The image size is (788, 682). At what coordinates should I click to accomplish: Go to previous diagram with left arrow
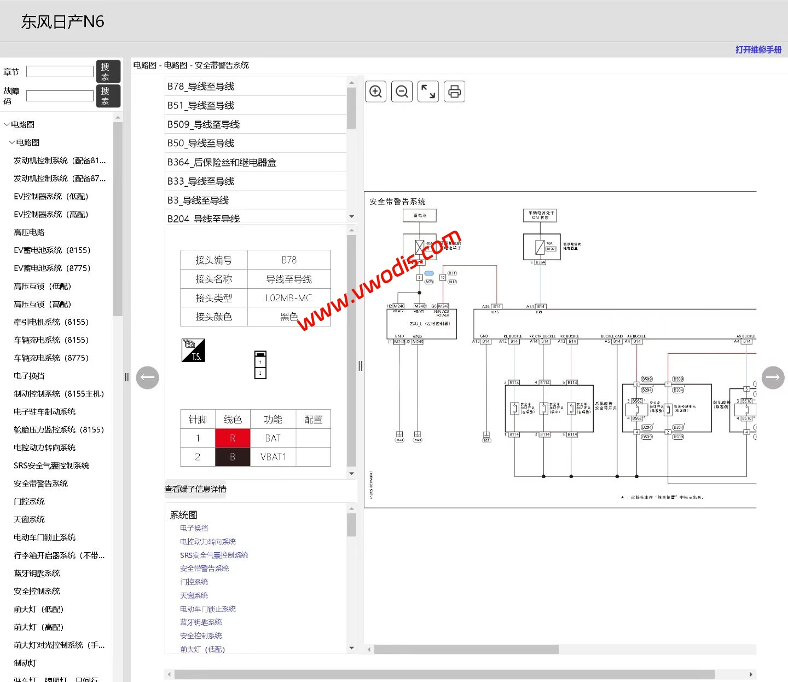click(x=147, y=377)
